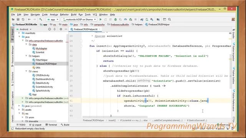This screenshot has height=138, width=246.
Task: Click Sync project with Gradle icon
Action: pyautogui.click(x=142, y=20)
